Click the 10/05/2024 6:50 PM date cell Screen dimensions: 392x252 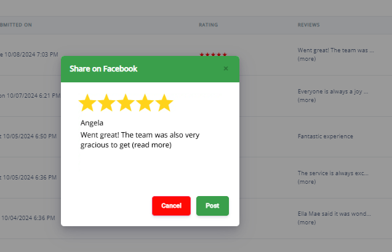(28, 136)
